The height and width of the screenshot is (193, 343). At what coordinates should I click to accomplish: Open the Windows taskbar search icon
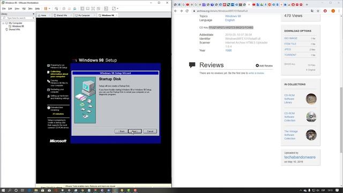point(10,190)
